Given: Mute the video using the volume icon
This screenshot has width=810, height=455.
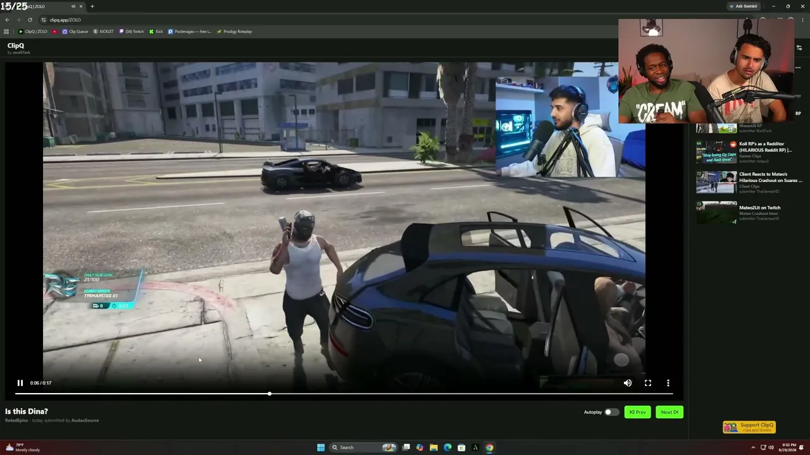Looking at the screenshot, I should [x=628, y=383].
